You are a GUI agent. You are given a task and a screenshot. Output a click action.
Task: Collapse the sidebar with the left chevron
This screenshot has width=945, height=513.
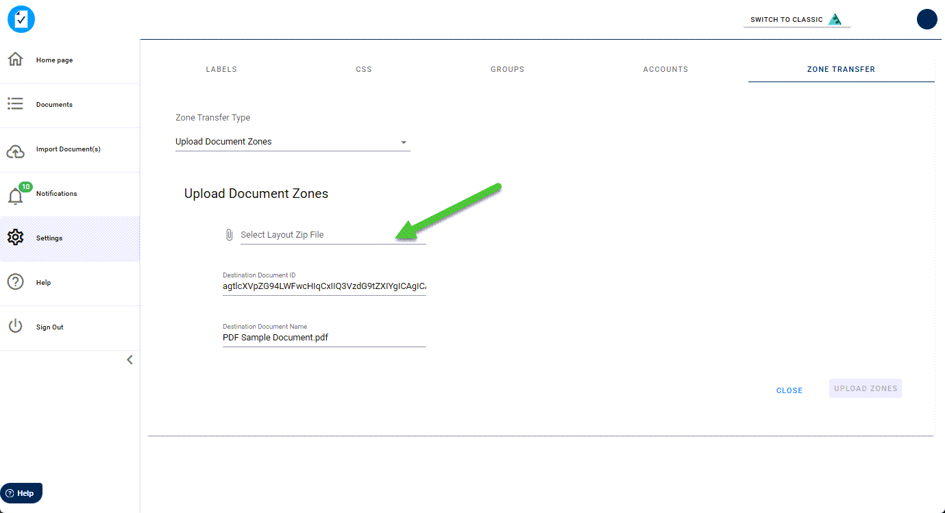tap(130, 359)
